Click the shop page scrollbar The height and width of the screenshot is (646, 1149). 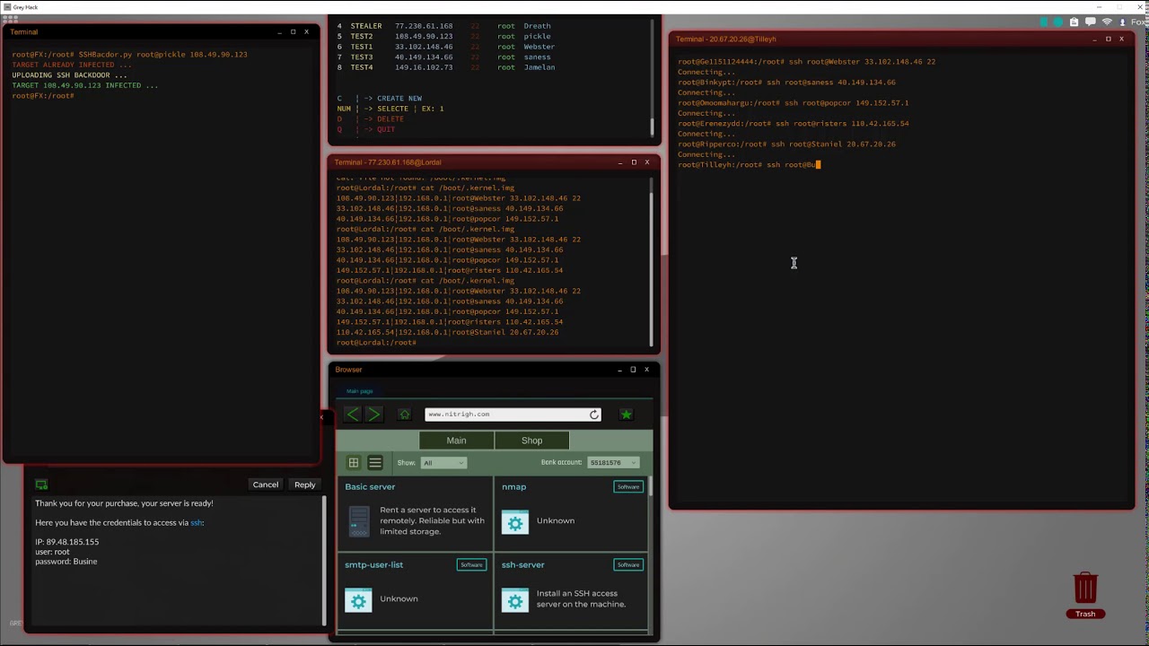(651, 488)
